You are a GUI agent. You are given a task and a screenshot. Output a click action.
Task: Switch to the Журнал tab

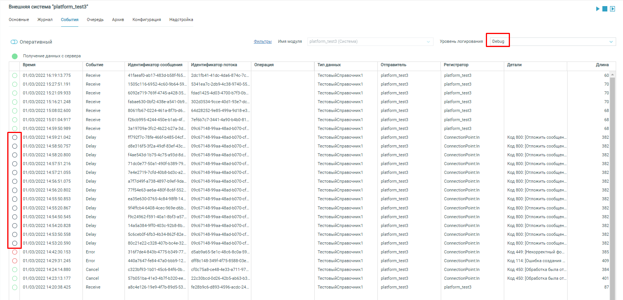[x=45, y=20]
